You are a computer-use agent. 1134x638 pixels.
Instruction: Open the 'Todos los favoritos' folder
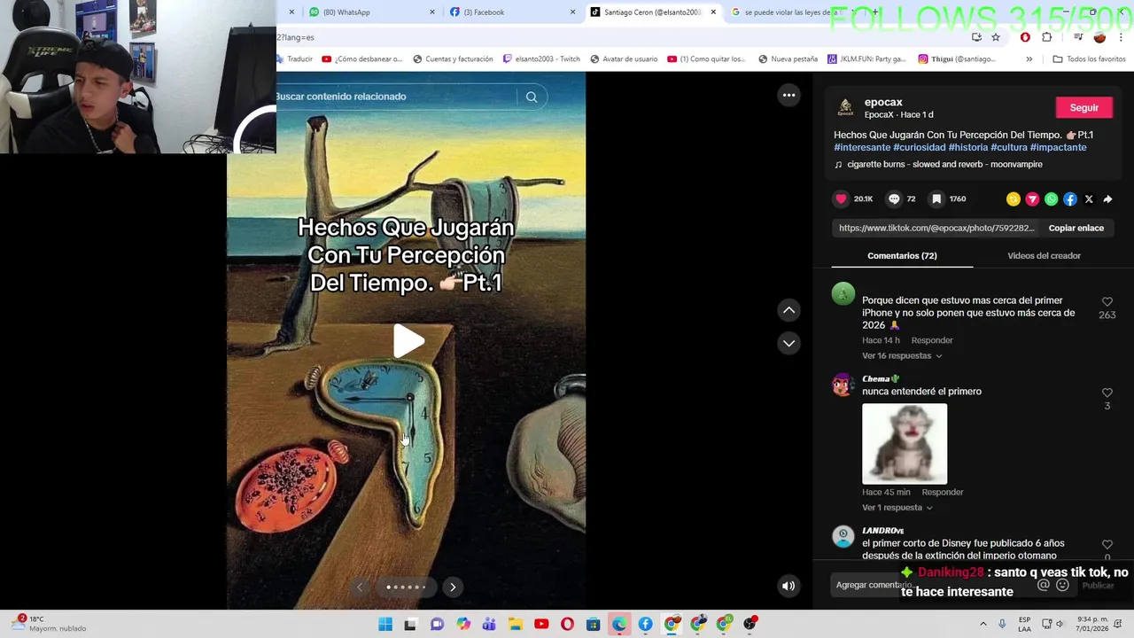(1090, 59)
